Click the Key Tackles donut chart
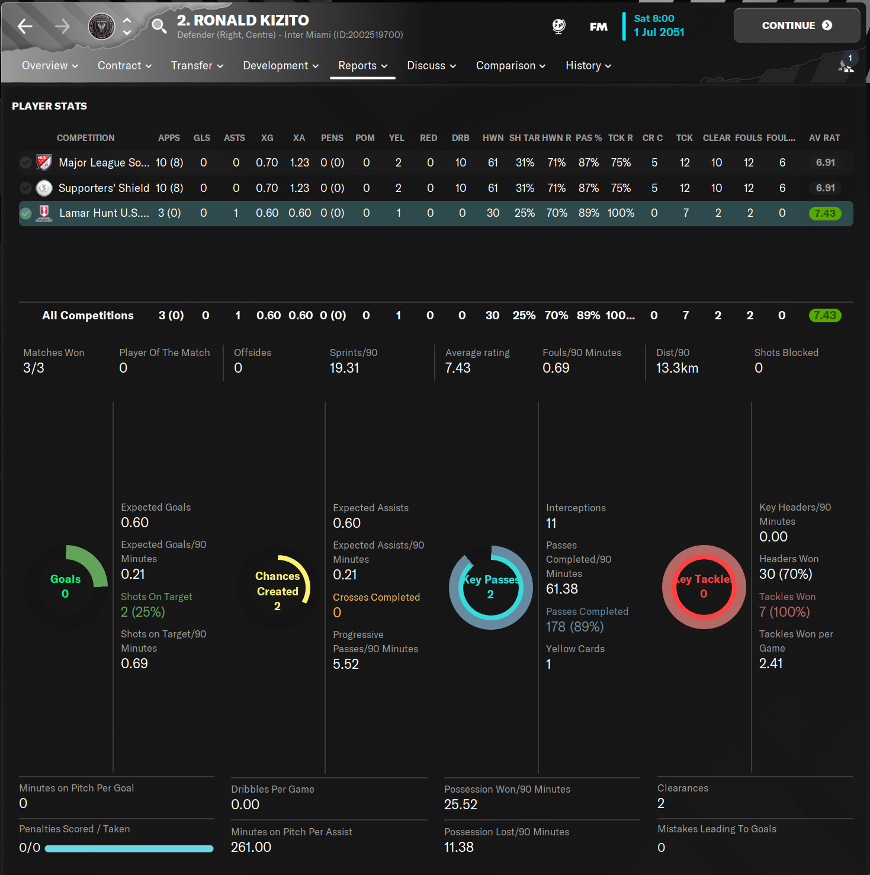Viewport: 870px width, 875px height. pyautogui.click(x=704, y=586)
